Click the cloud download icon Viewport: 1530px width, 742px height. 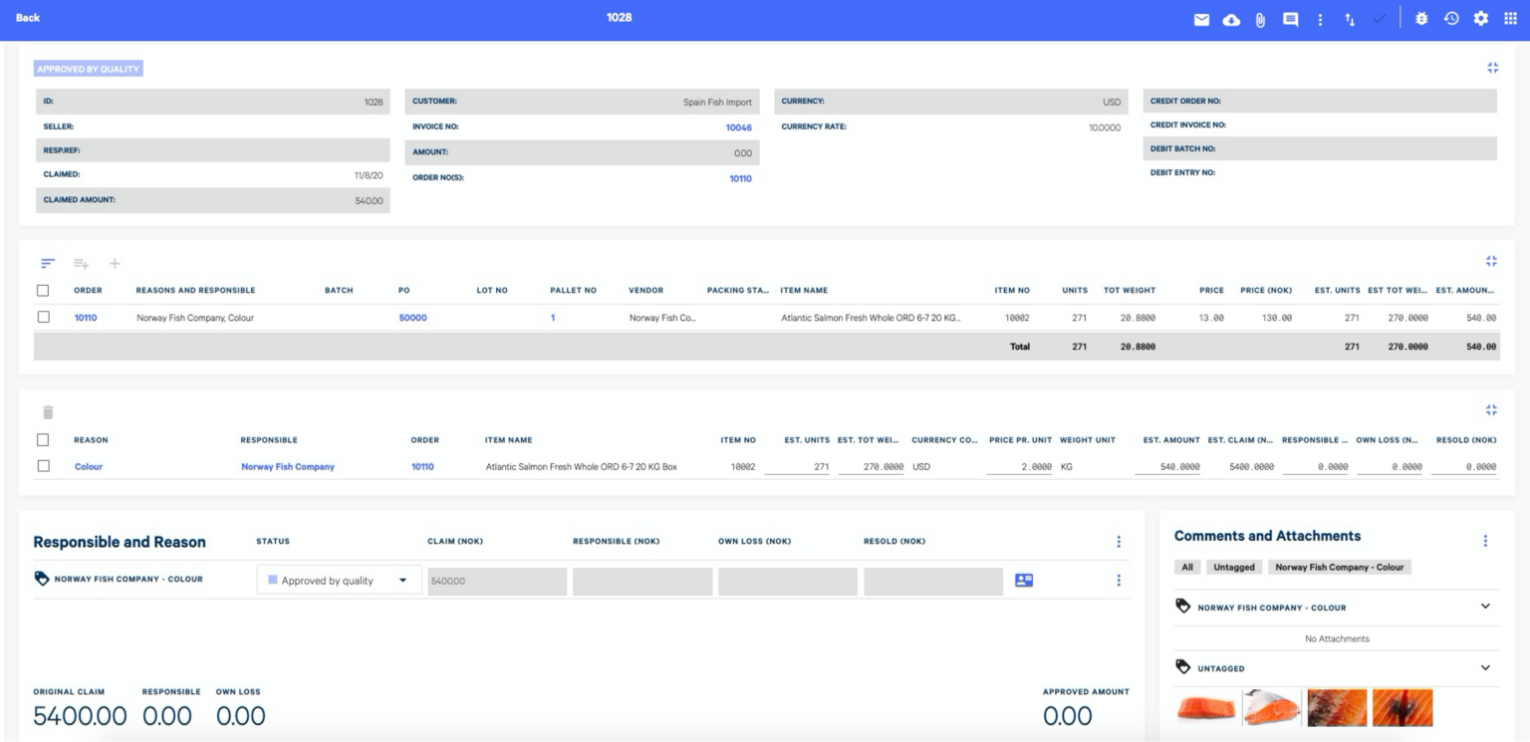(1231, 19)
